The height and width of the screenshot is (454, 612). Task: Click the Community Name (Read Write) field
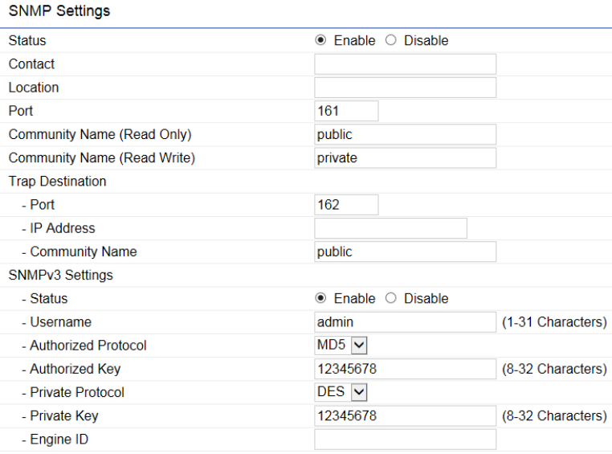tap(405, 158)
